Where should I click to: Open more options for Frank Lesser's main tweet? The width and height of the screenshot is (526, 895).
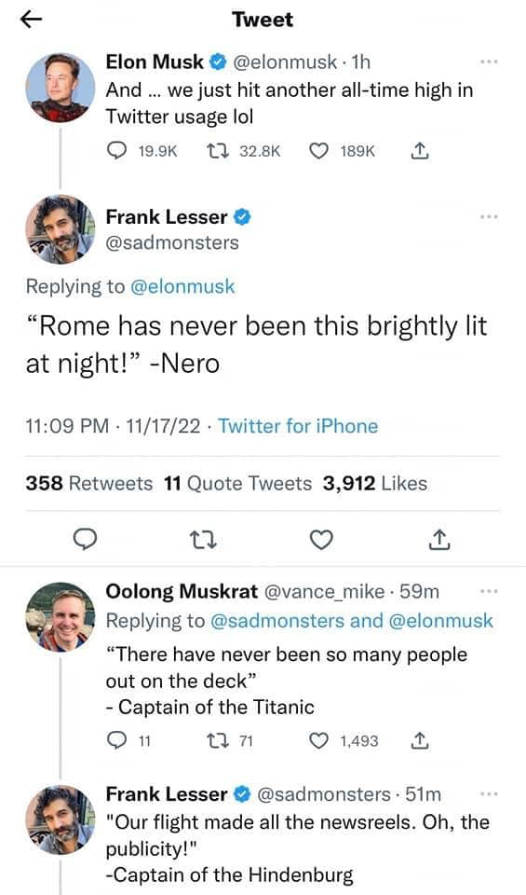[x=489, y=217]
